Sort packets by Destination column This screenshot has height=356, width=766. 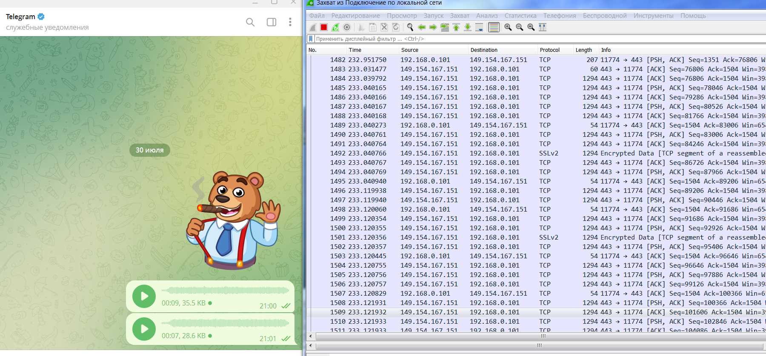pyautogui.click(x=503, y=50)
